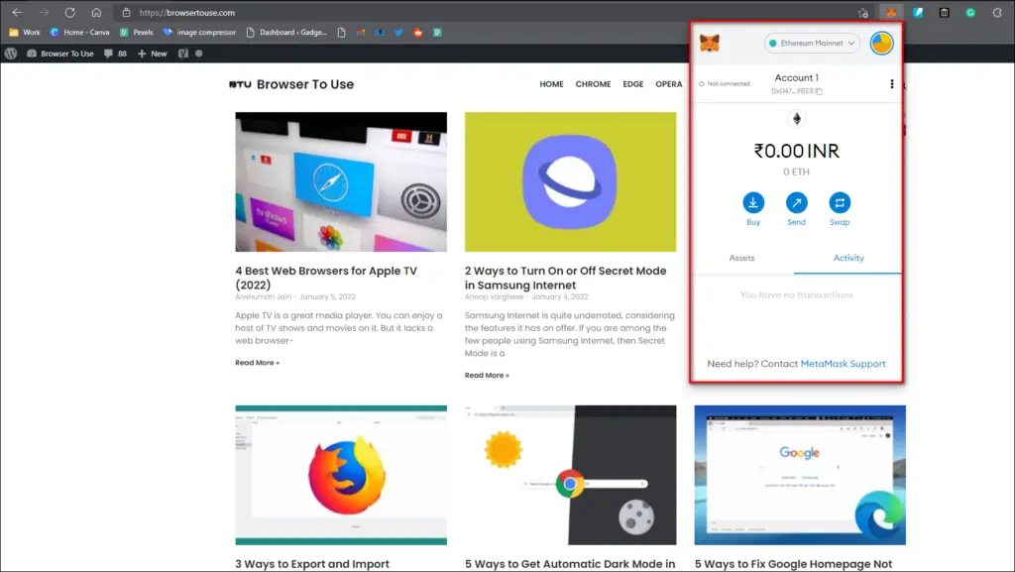The width and height of the screenshot is (1015, 572).
Task: Click the ₹0.00 INR balance text
Action: pyautogui.click(x=796, y=151)
